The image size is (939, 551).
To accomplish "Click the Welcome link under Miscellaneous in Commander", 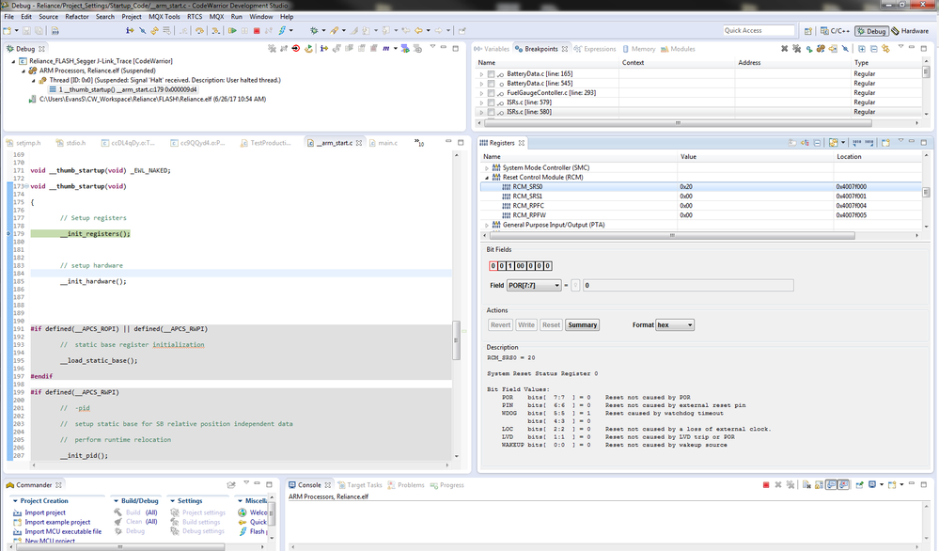I will (x=258, y=512).
